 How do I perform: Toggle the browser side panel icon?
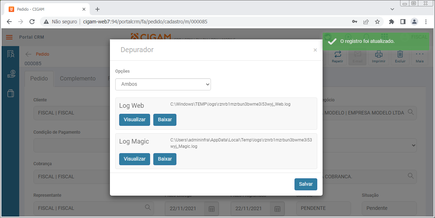click(403, 22)
